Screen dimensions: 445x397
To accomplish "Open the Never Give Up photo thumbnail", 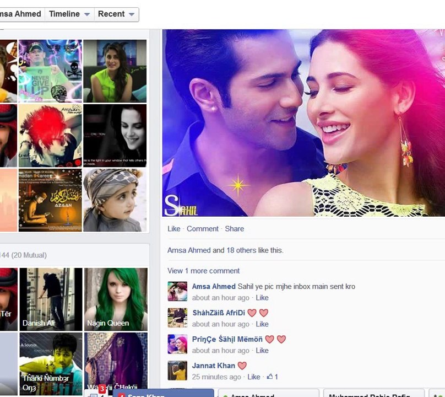I will (50, 71).
